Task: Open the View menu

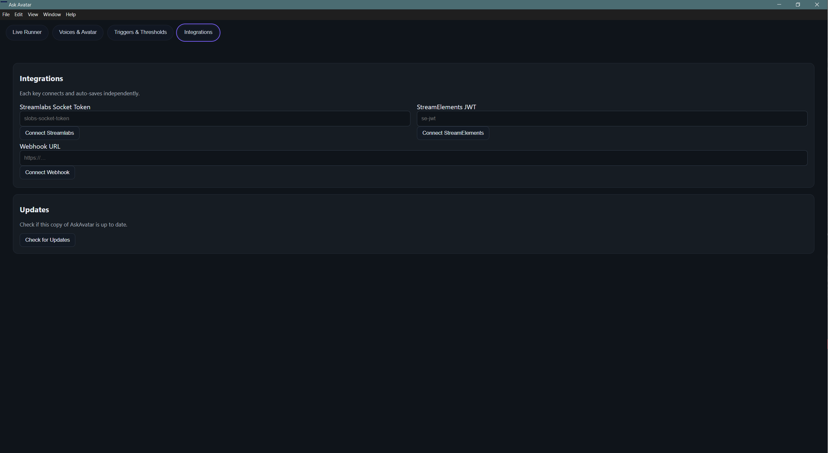Action: [33, 14]
